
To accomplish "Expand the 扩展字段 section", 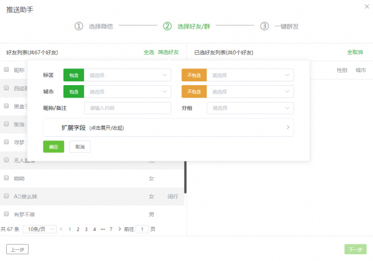I will (168, 127).
